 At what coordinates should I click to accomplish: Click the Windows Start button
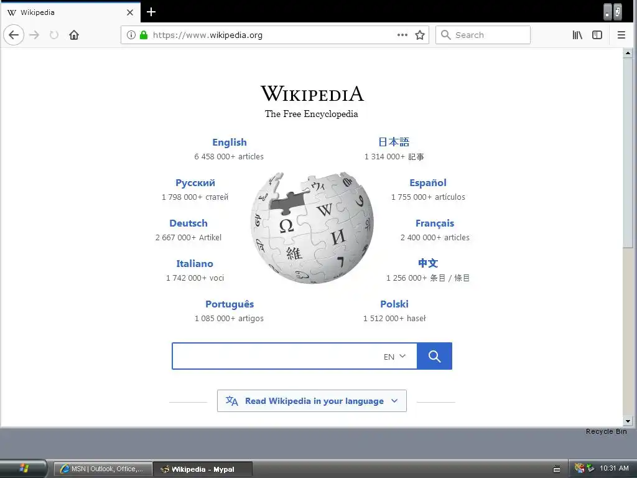24,469
